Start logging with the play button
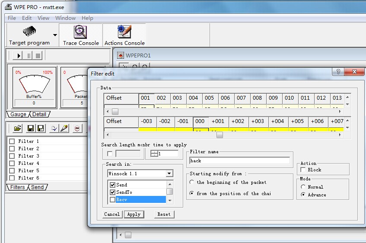This screenshot has width=366, height=243. [19, 56]
